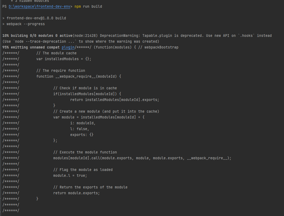Click 'l: false,' line

click(80, 129)
